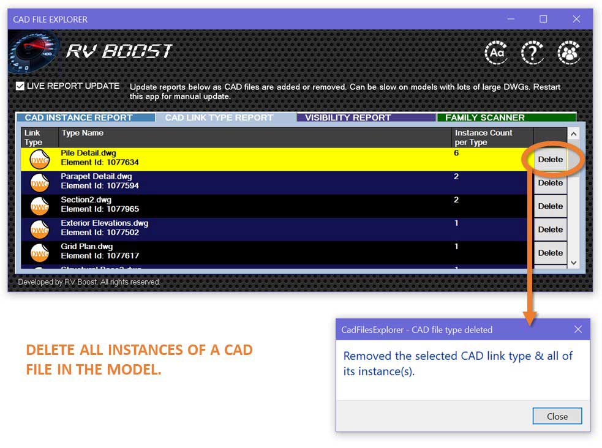The height and width of the screenshot is (448, 602).
Task: Click instance count 1 for Exterior Elevations.dwg
Action: (x=456, y=223)
